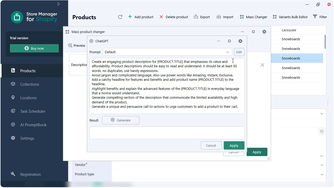
Task: Click Delete product in toolbar
Action: click(174, 17)
